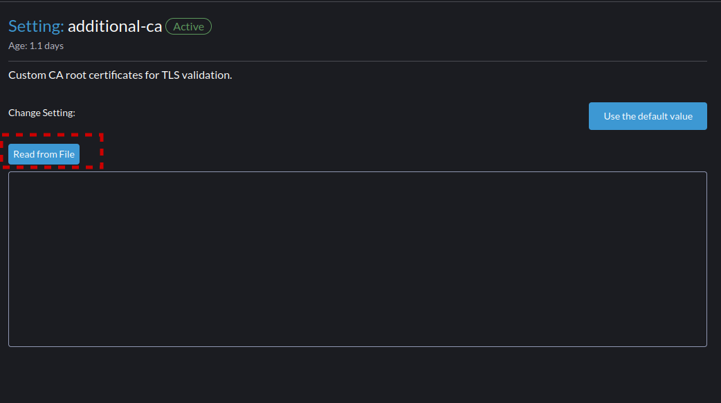
Task: Click the Custom CA root certificates description
Action: [x=120, y=75]
